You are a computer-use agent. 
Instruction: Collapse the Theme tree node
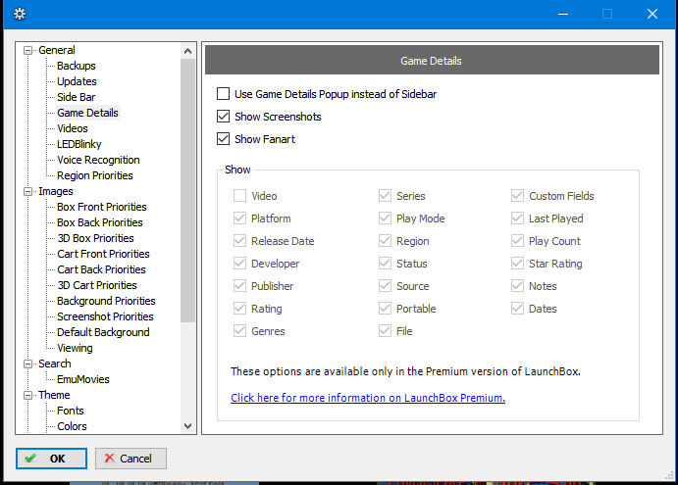pyautogui.click(x=27, y=395)
